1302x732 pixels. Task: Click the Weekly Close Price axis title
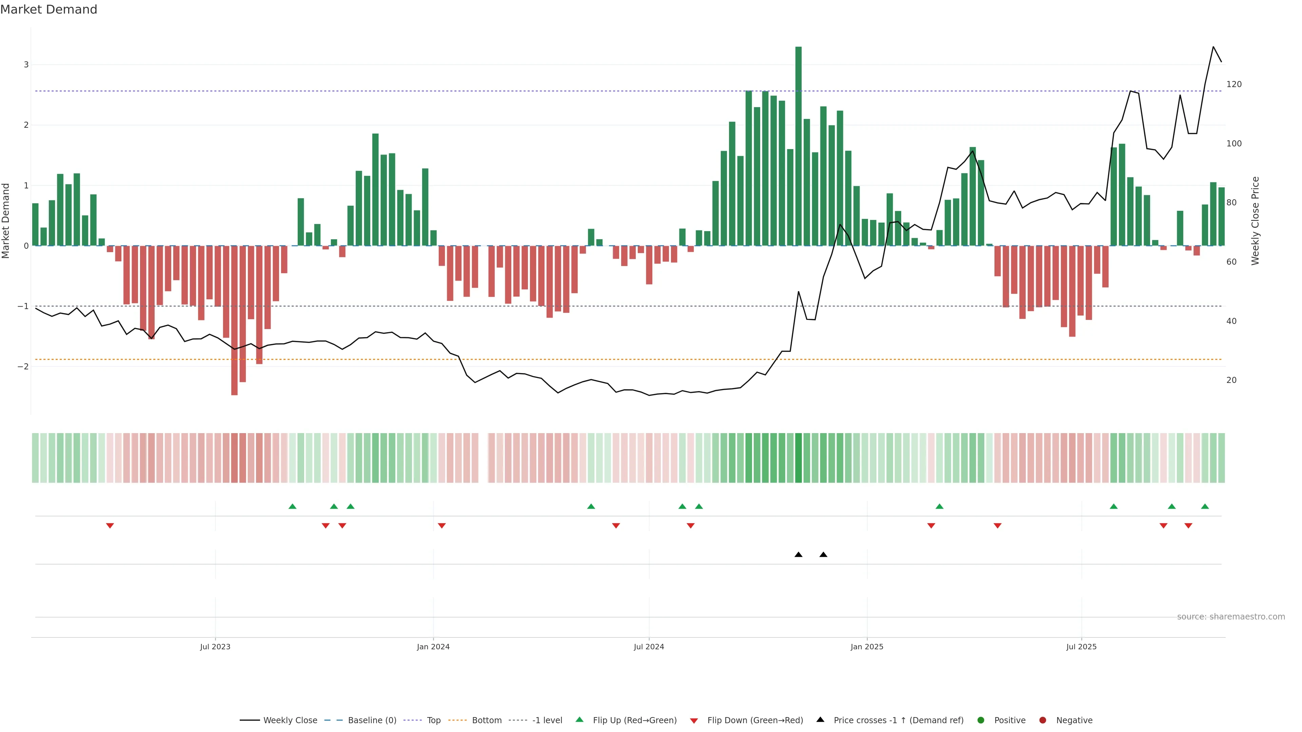pyautogui.click(x=1255, y=221)
